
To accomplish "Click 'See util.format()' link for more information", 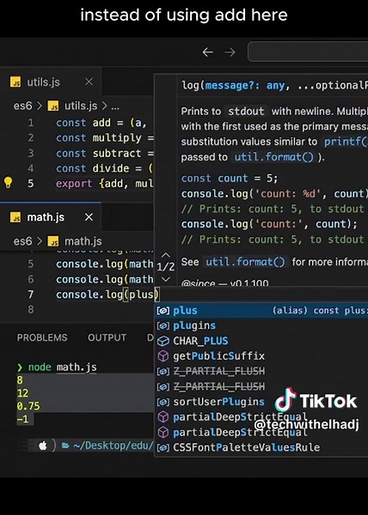I will pos(245,262).
